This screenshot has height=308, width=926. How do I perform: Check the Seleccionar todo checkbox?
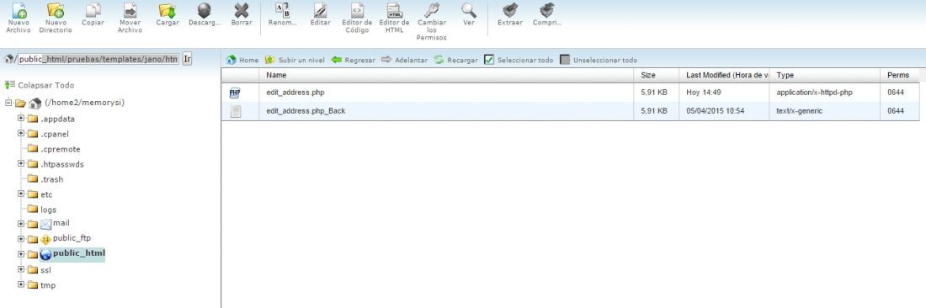coord(489,60)
